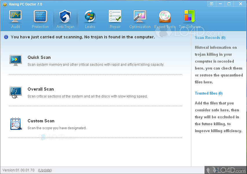Minimize the Rising PC Doctor window
Image resolution: width=247 pixels, height=174 pixels.
[x=220, y=4]
